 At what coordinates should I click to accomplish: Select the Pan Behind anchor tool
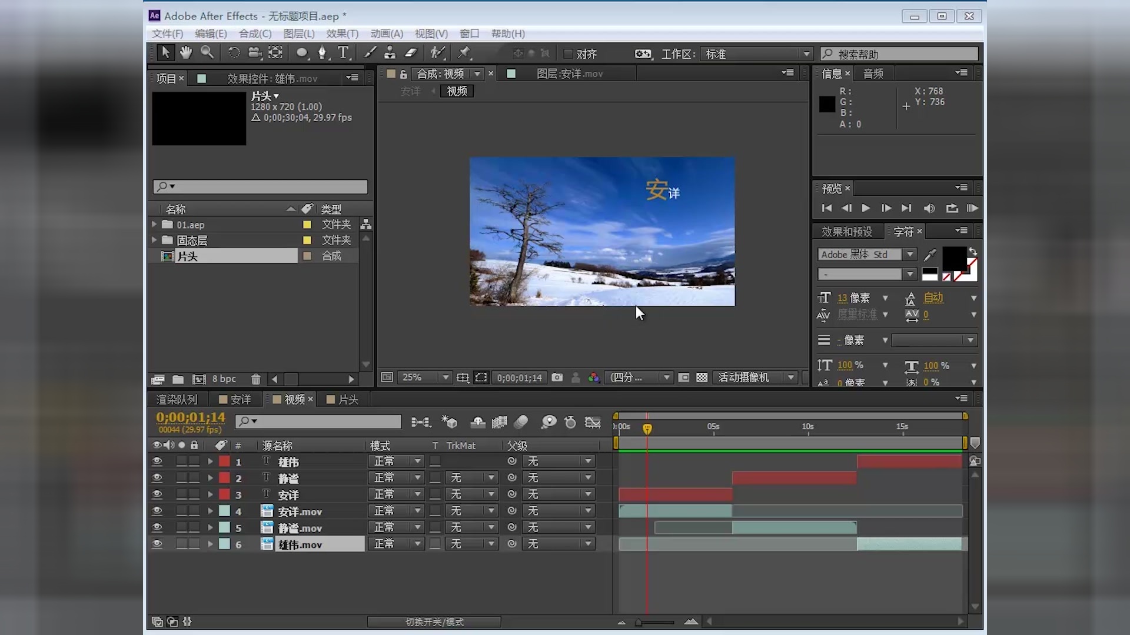(x=275, y=53)
